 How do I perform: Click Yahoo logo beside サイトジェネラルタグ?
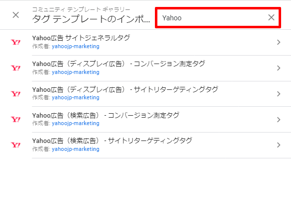[x=16, y=42]
